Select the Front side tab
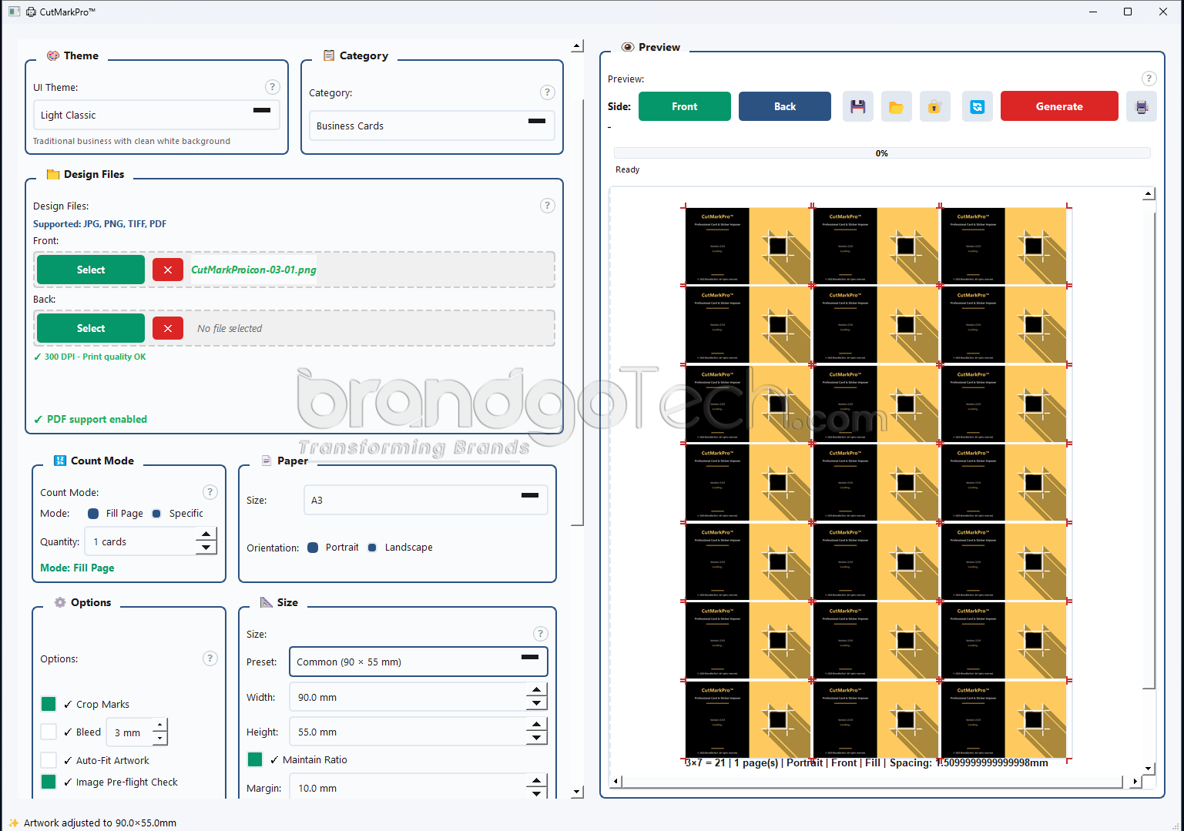 (684, 106)
